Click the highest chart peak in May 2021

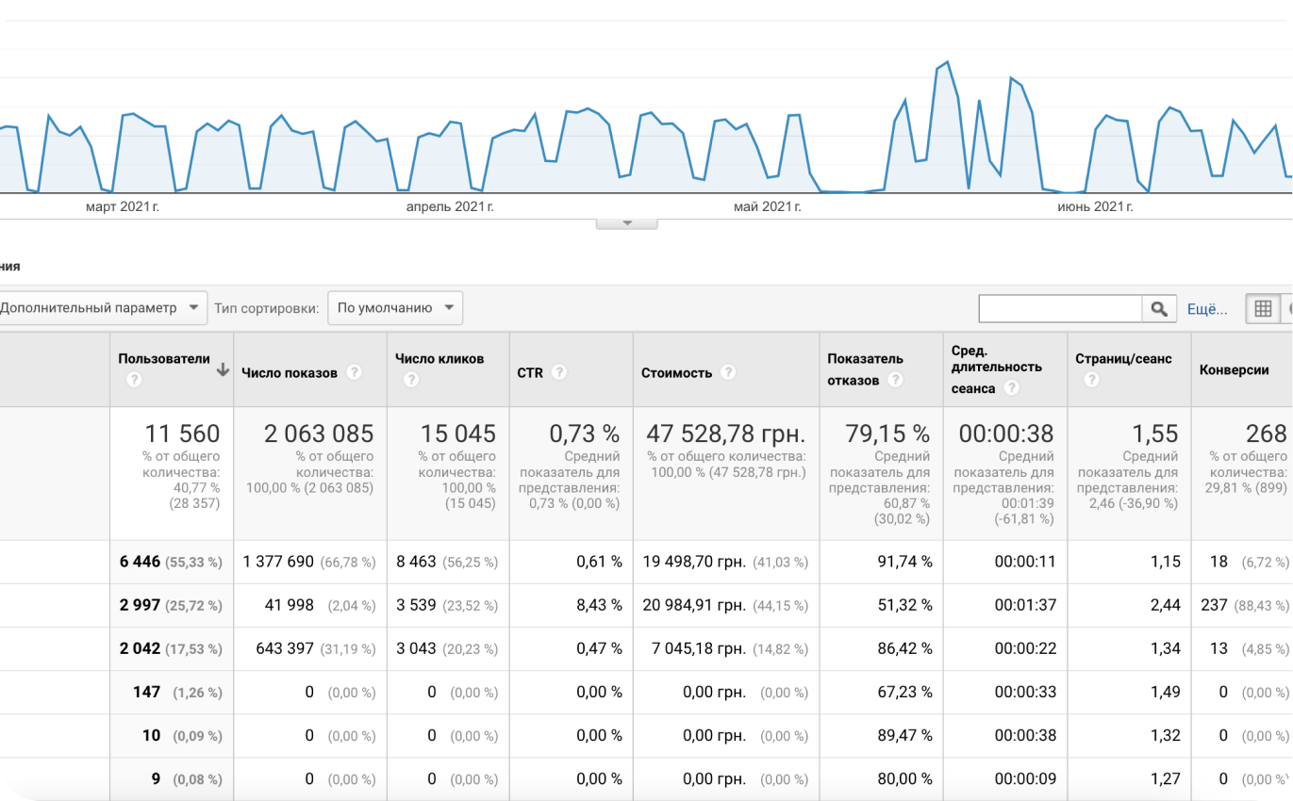(x=947, y=62)
